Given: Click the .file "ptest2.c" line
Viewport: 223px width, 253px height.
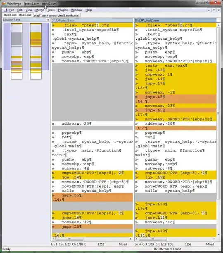Looking at the screenshot, I should pos(176,25).
